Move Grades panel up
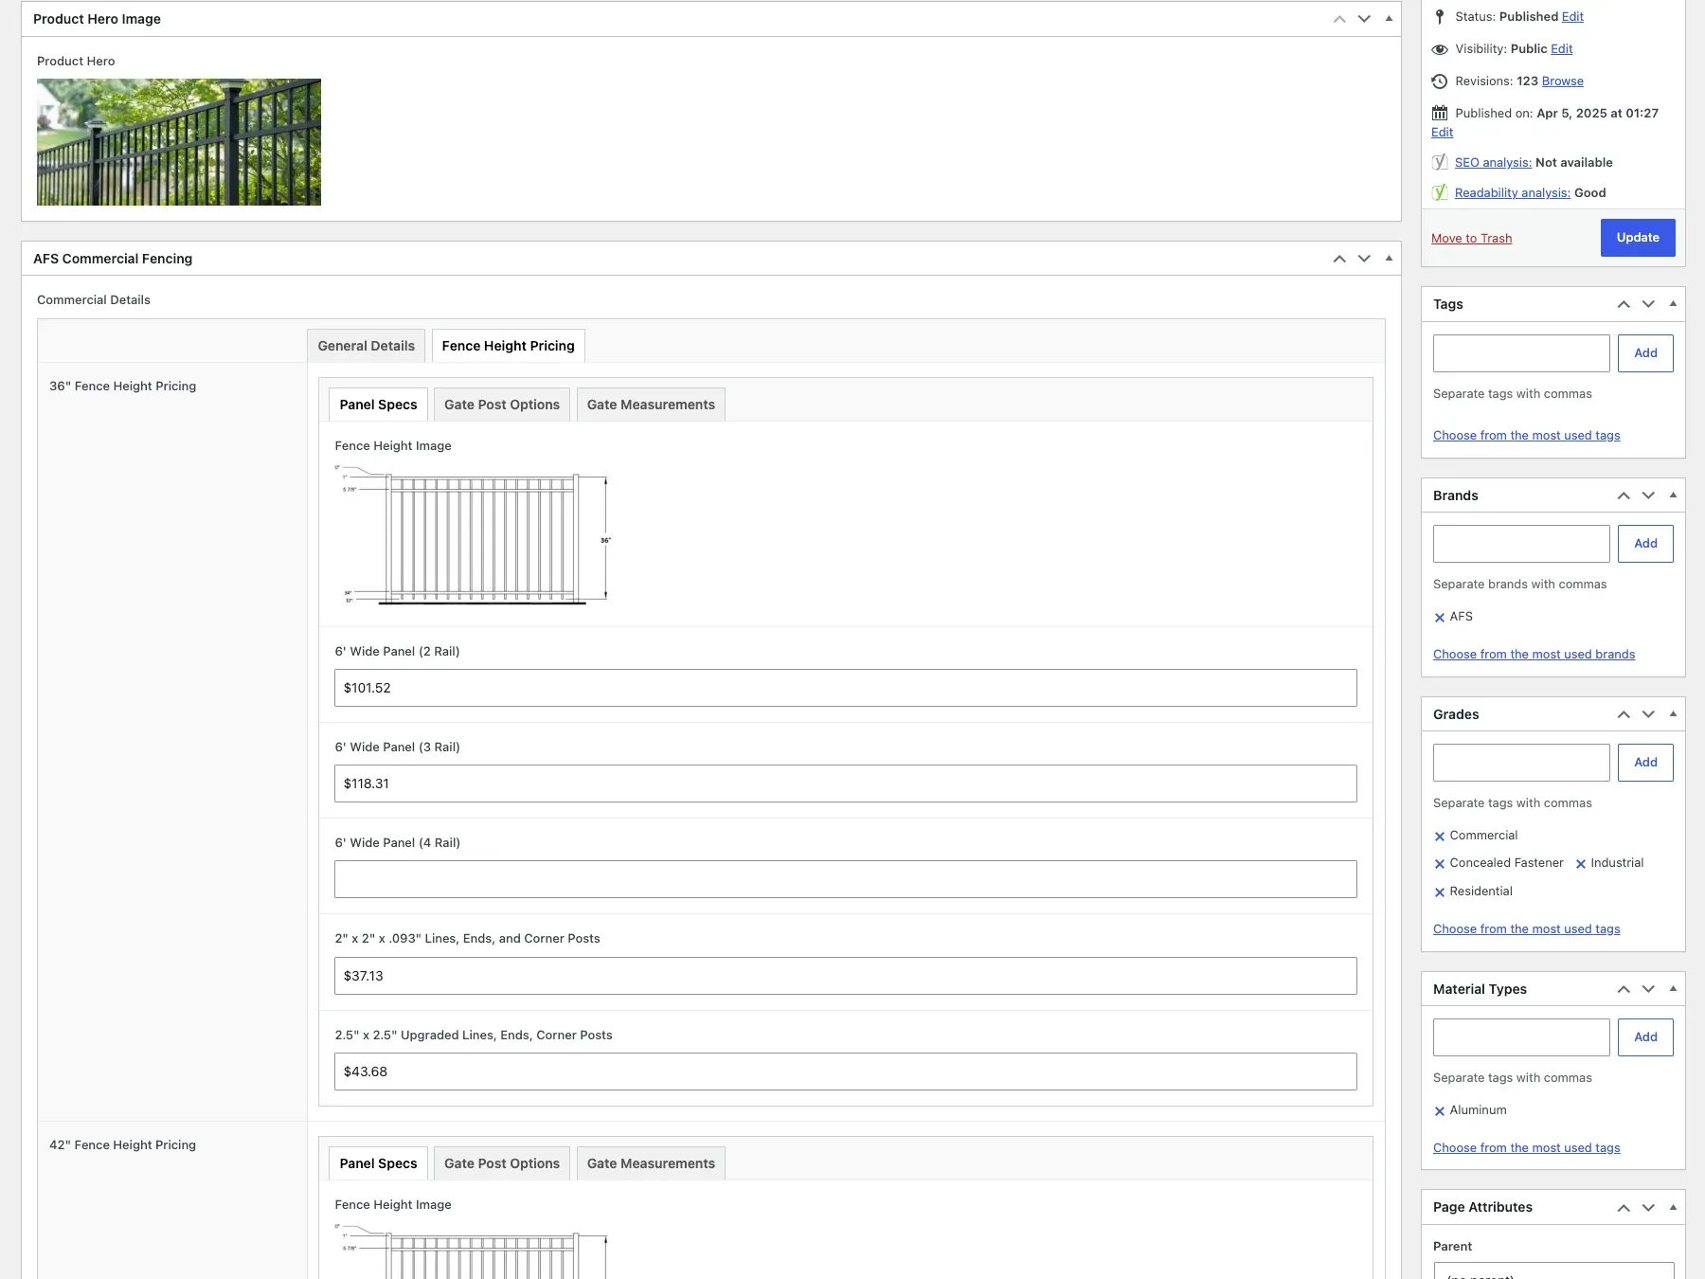The height and width of the screenshot is (1279, 1705). pos(1624,714)
